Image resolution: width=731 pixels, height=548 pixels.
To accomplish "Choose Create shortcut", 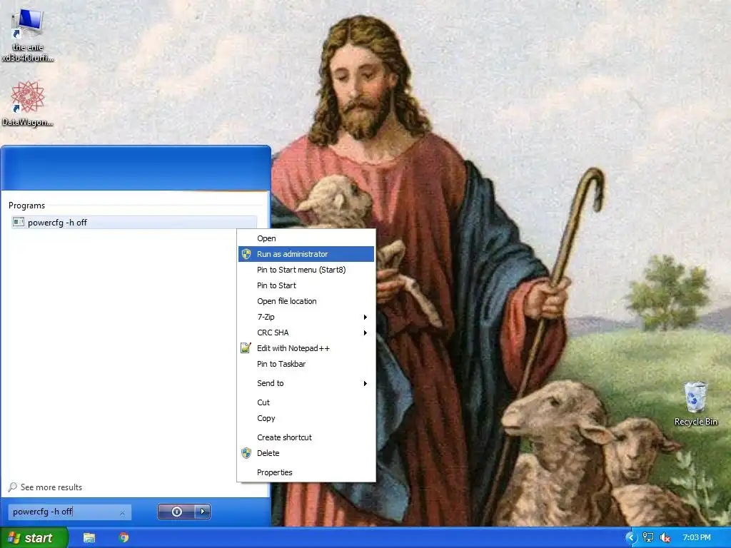I will point(306,437).
